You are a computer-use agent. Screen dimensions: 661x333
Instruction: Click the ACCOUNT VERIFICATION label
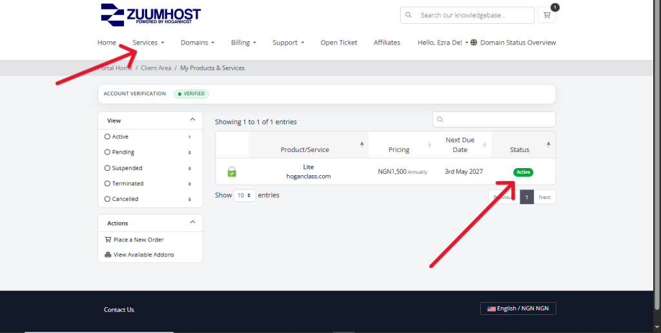point(135,94)
